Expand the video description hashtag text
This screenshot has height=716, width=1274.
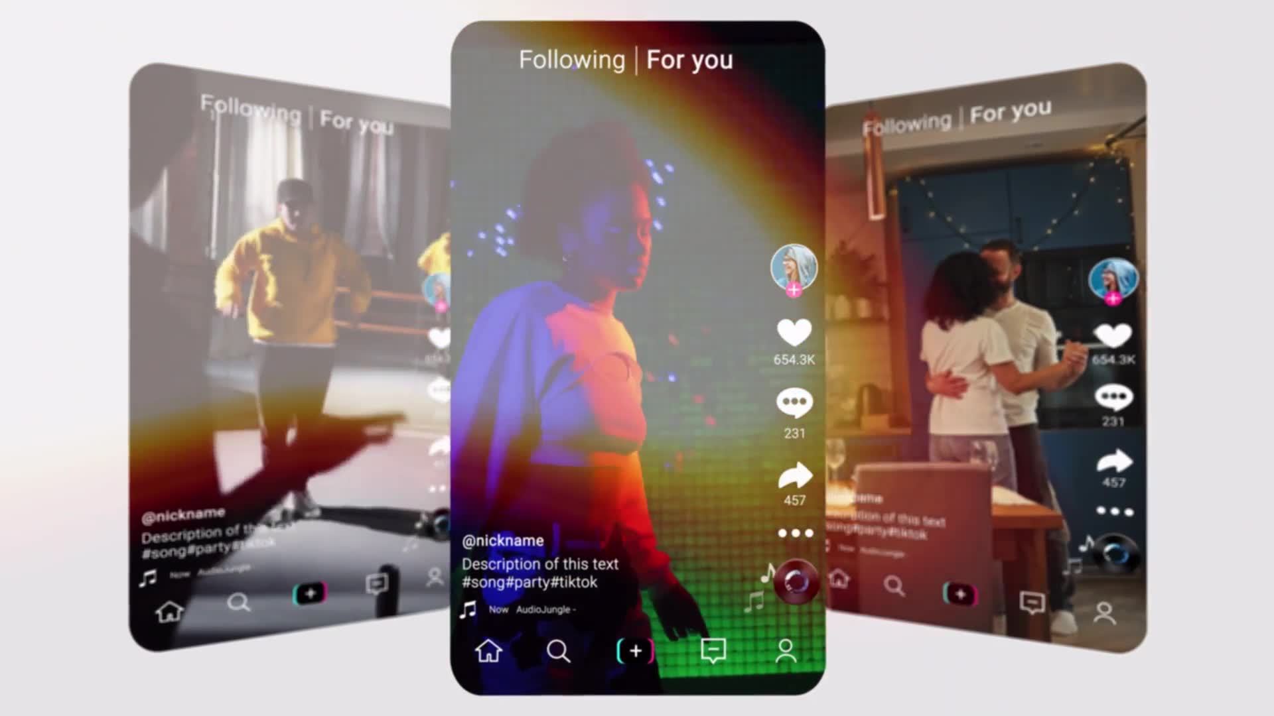point(531,581)
